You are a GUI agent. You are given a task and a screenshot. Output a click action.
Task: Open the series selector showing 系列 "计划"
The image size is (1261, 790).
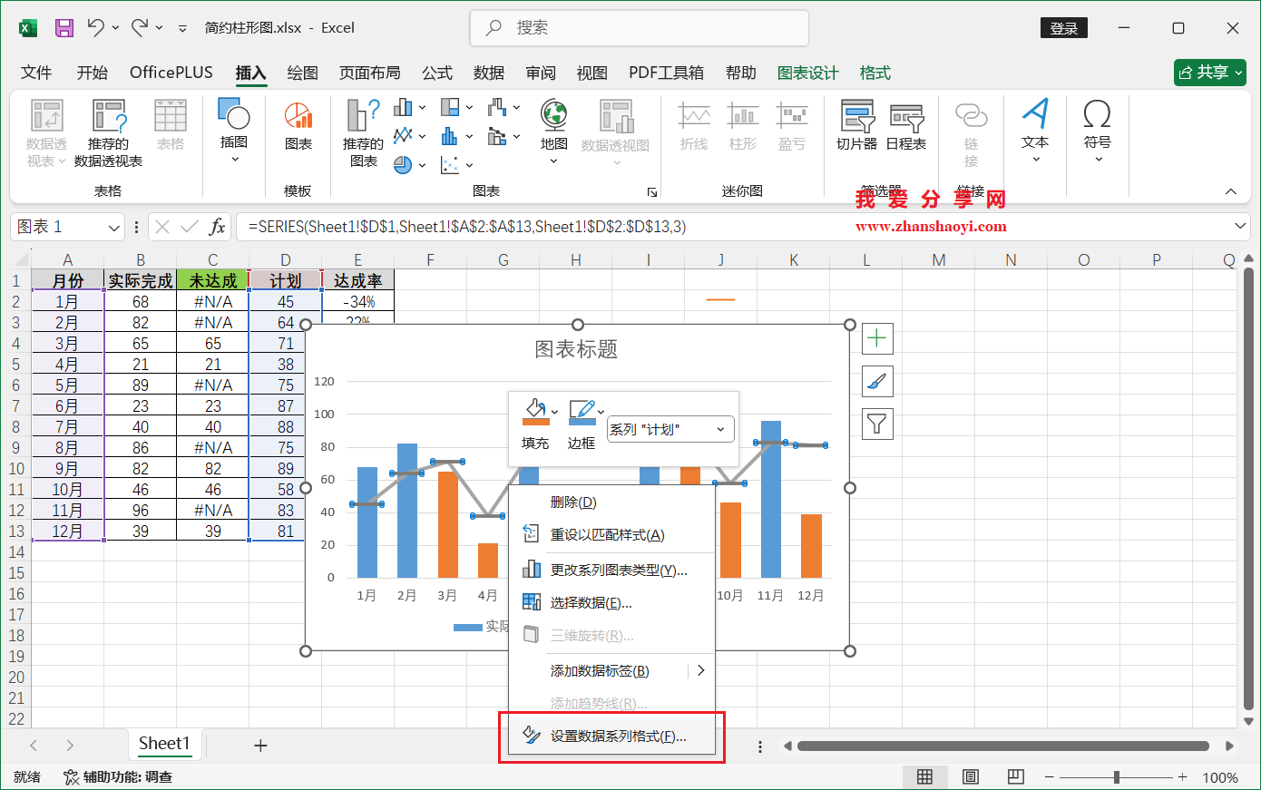click(670, 429)
